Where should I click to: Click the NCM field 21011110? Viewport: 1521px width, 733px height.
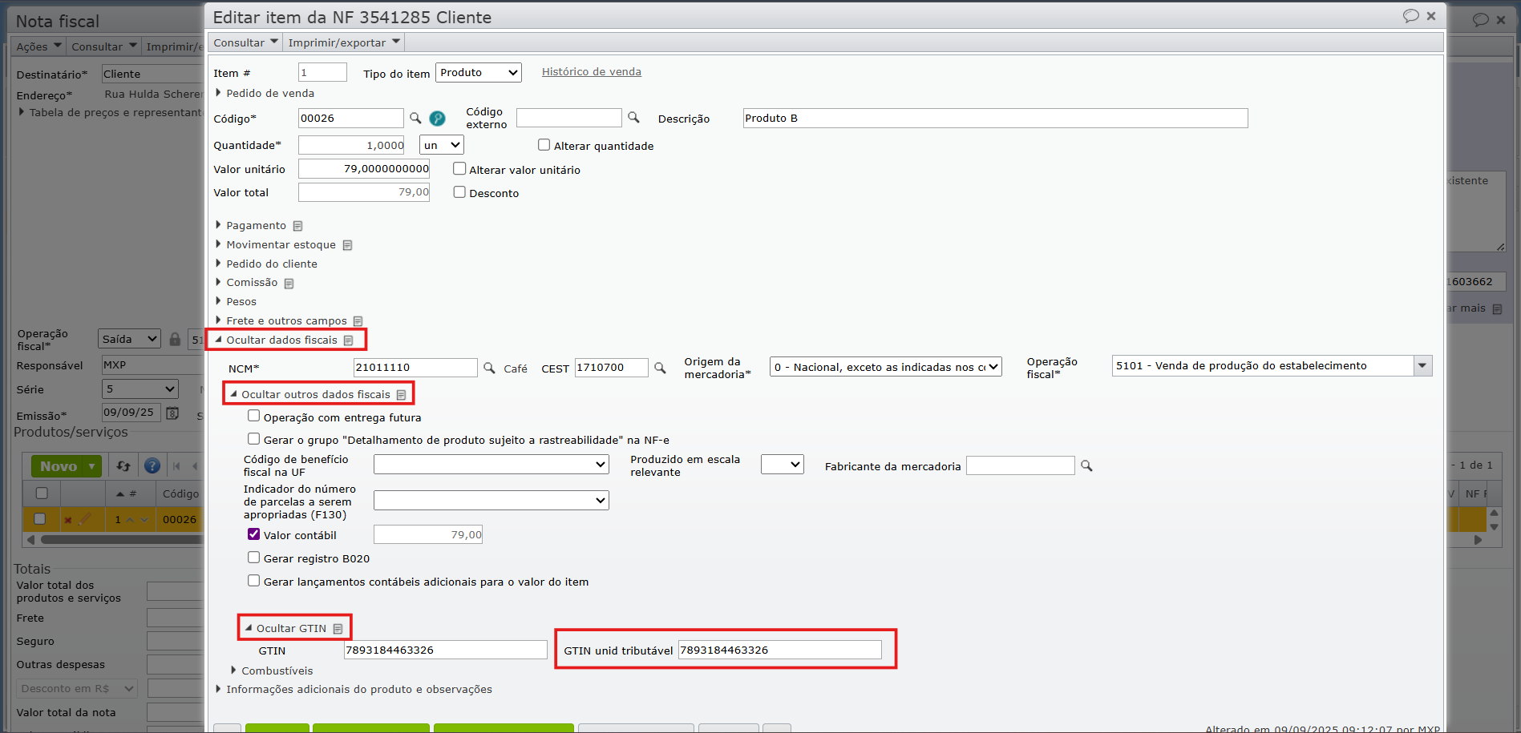(x=415, y=368)
